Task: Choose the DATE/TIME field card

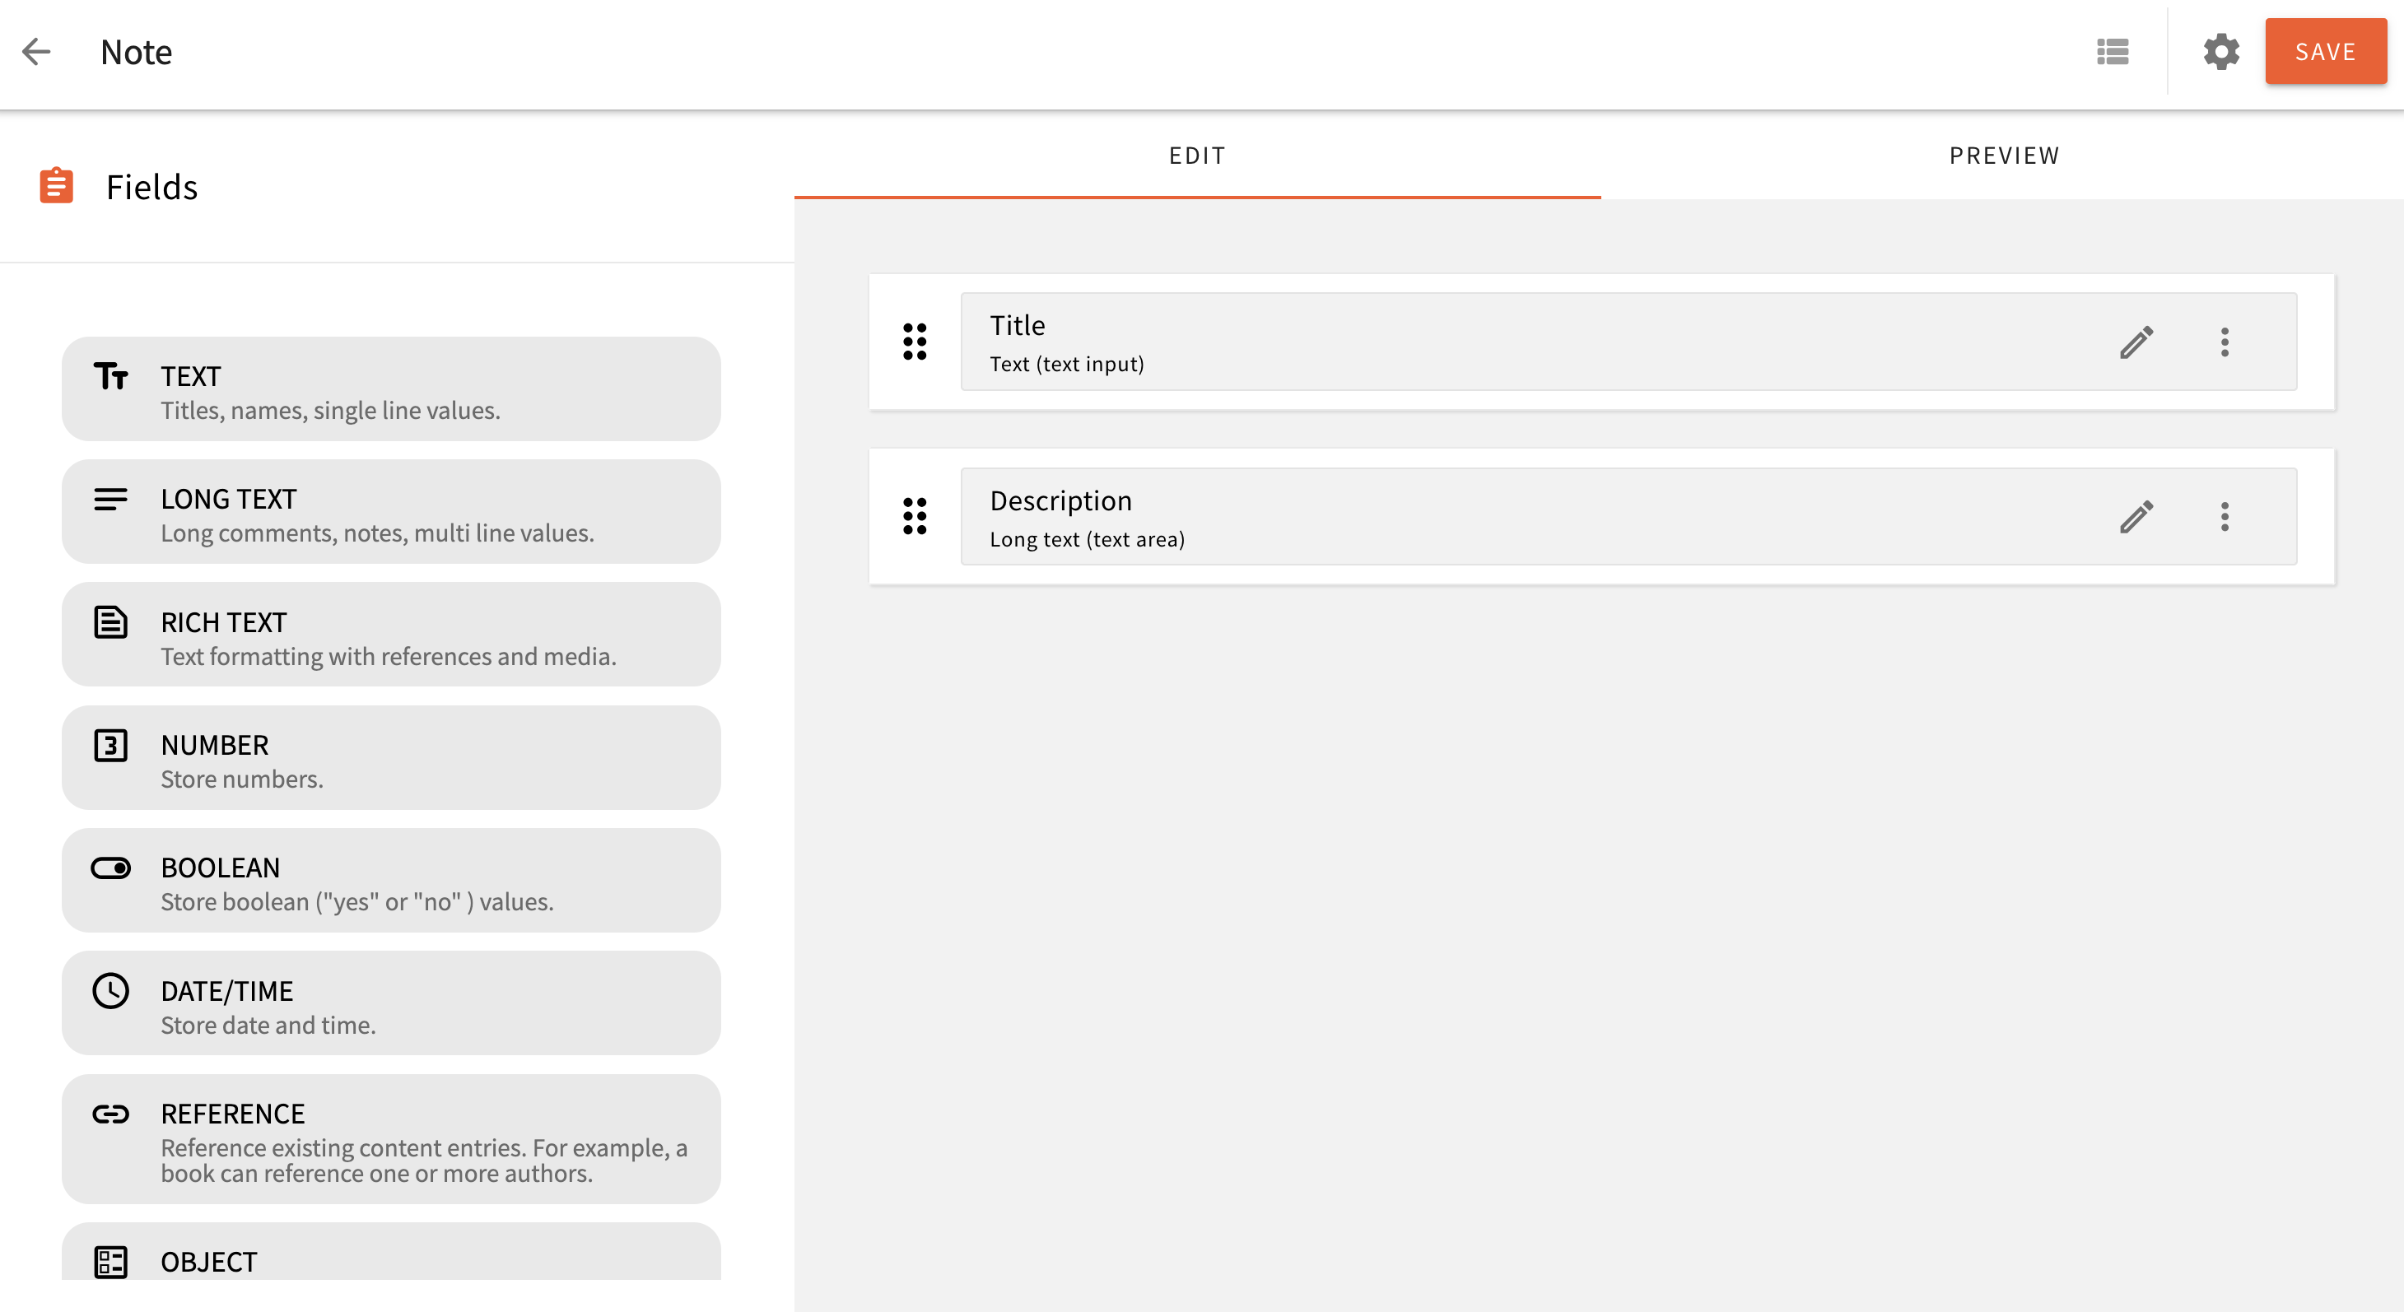Action: click(391, 1003)
